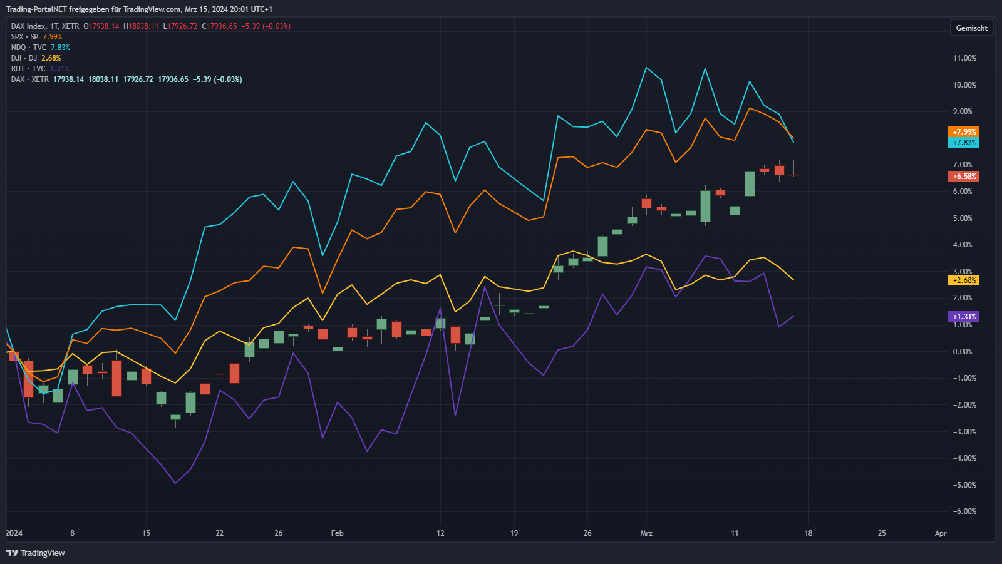Click the 0.00% level on price axis
The image size is (1002, 564).
tap(963, 352)
